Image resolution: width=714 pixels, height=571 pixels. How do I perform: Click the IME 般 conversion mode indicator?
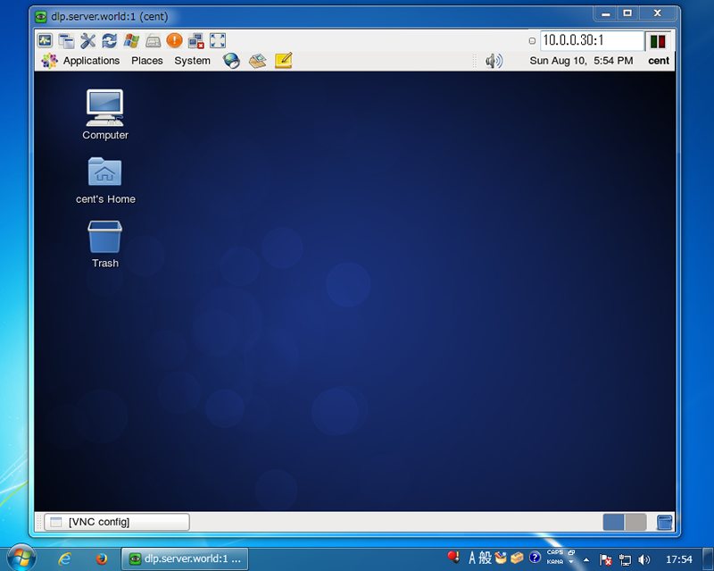(x=485, y=558)
